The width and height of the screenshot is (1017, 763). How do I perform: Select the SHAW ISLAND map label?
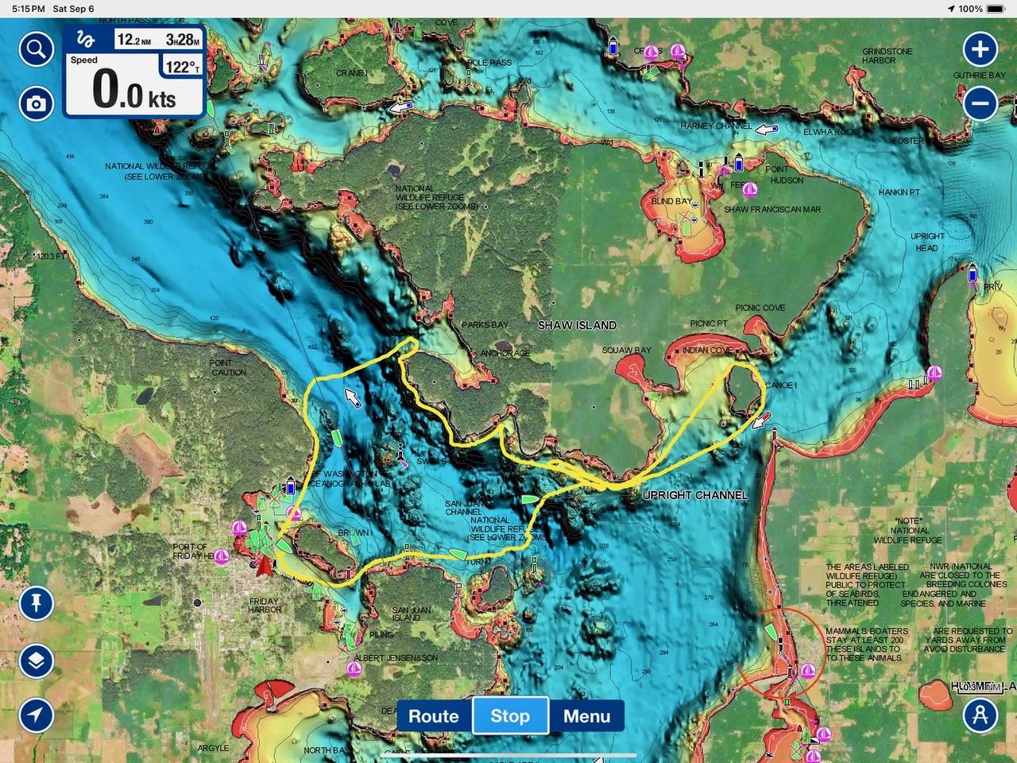click(577, 325)
